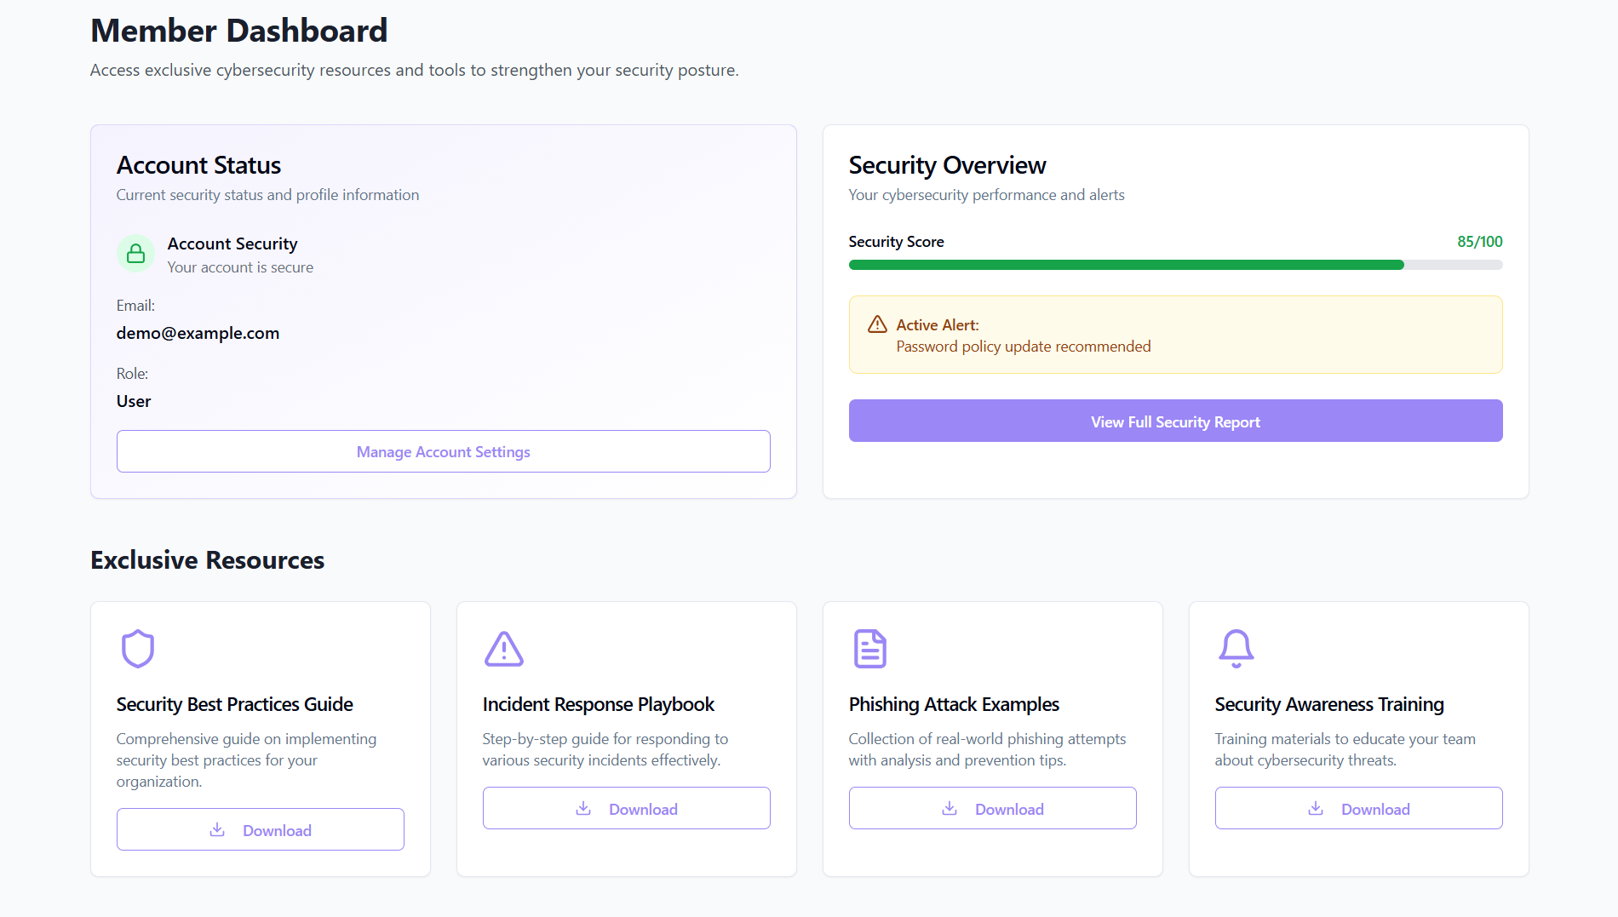Click the 'Email:' label
This screenshot has width=1618, height=917.
point(135,306)
